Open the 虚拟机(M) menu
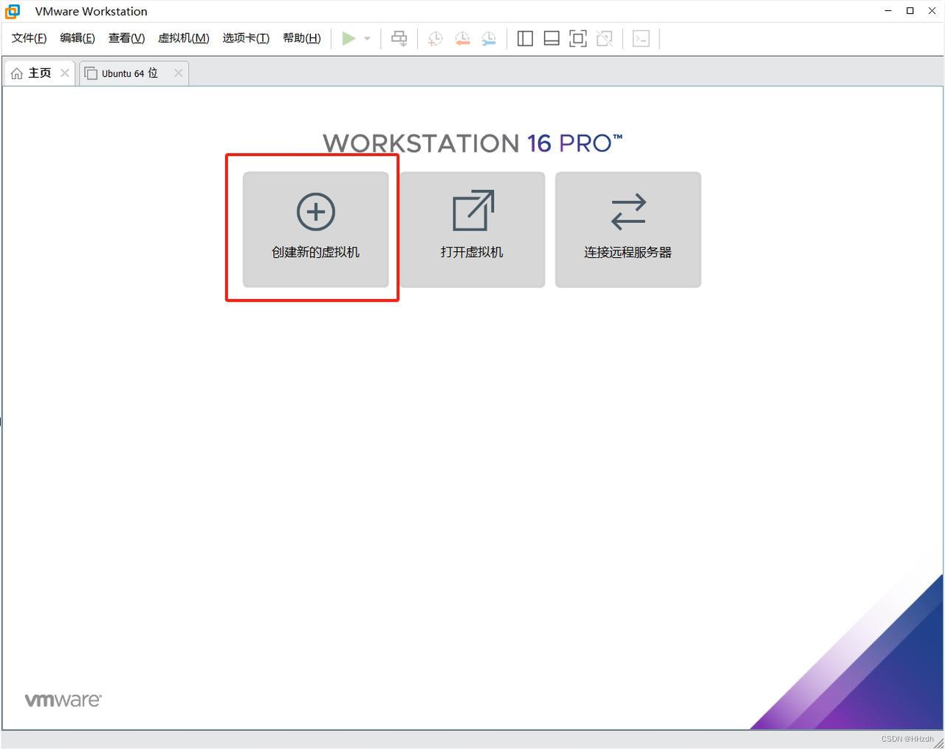The height and width of the screenshot is (749, 945). tap(184, 38)
